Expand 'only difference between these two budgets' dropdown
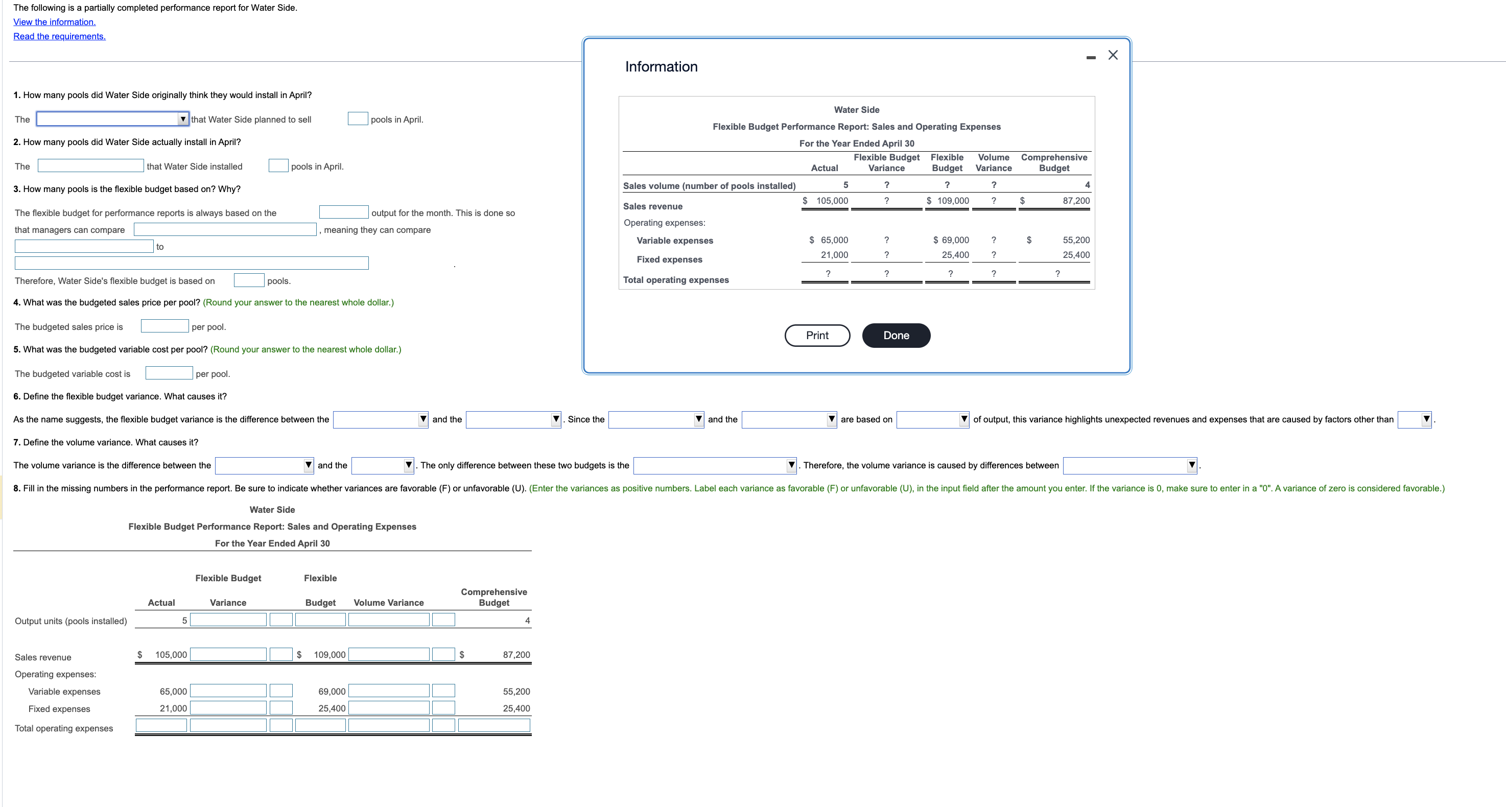This screenshot has height=807, width=1506. pyautogui.click(x=714, y=465)
